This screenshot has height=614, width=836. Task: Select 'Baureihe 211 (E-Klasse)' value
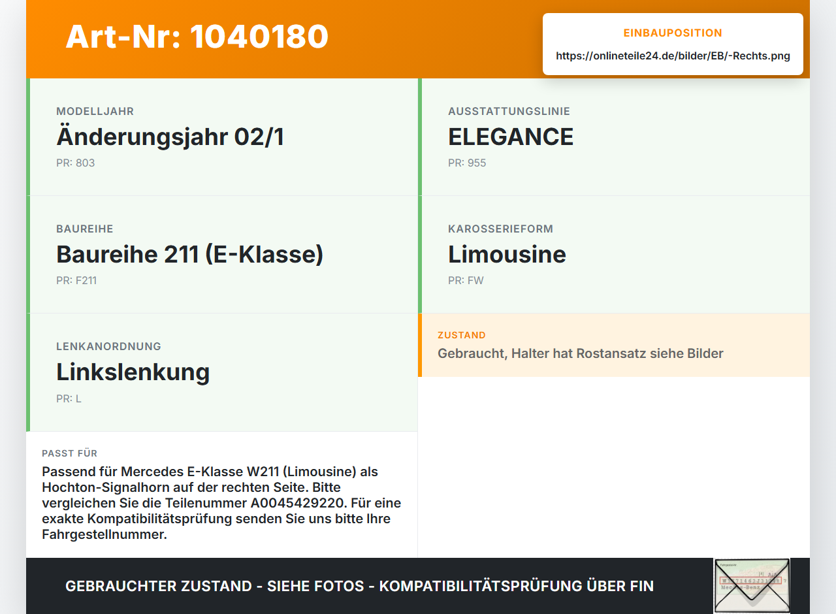click(x=190, y=254)
